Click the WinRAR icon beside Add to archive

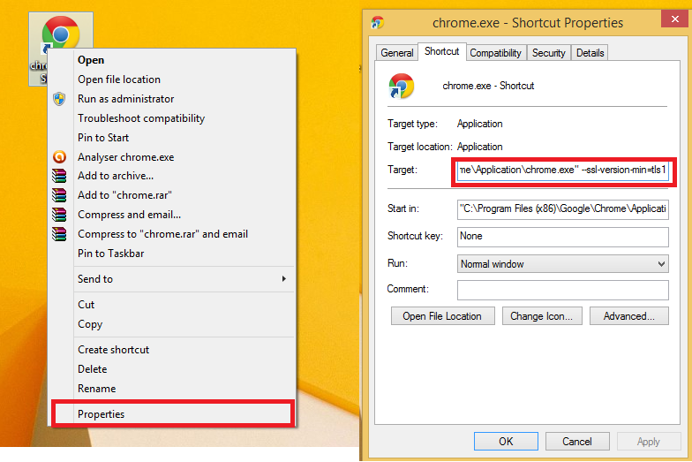(59, 176)
